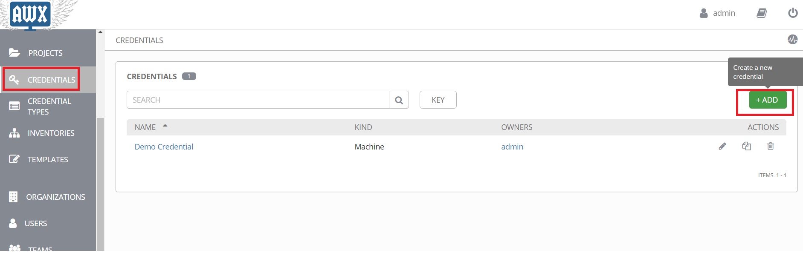The width and height of the screenshot is (803, 276).
Task: Open Inventories from the sidebar
Action: pos(51,133)
